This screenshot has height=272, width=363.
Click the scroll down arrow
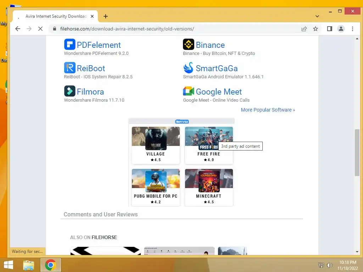click(357, 252)
